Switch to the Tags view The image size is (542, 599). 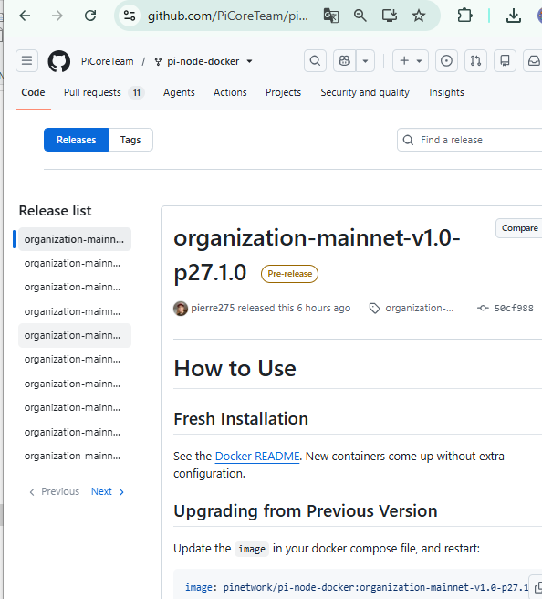pos(130,140)
